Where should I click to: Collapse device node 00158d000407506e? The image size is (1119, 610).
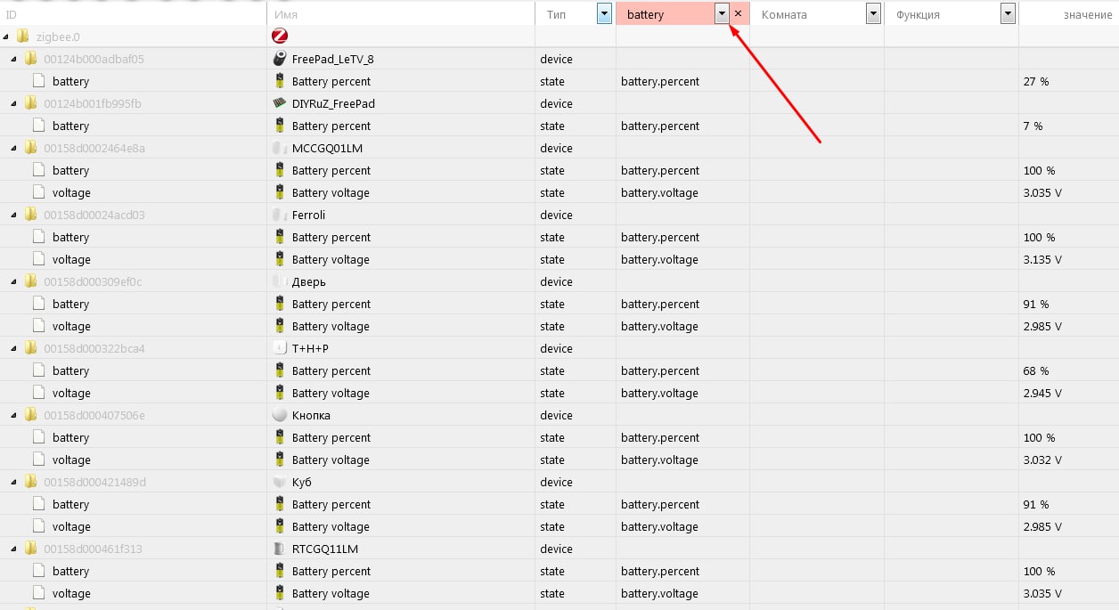click(14, 416)
